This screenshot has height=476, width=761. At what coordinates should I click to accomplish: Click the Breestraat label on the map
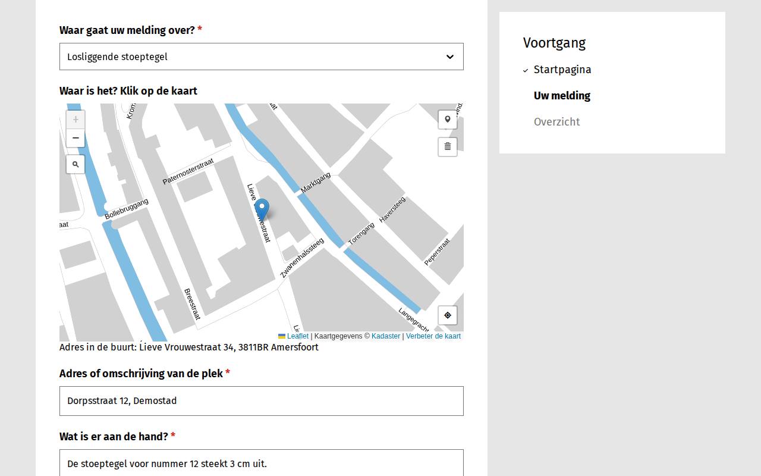192,304
